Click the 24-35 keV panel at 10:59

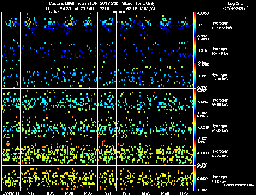pos(165,127)
